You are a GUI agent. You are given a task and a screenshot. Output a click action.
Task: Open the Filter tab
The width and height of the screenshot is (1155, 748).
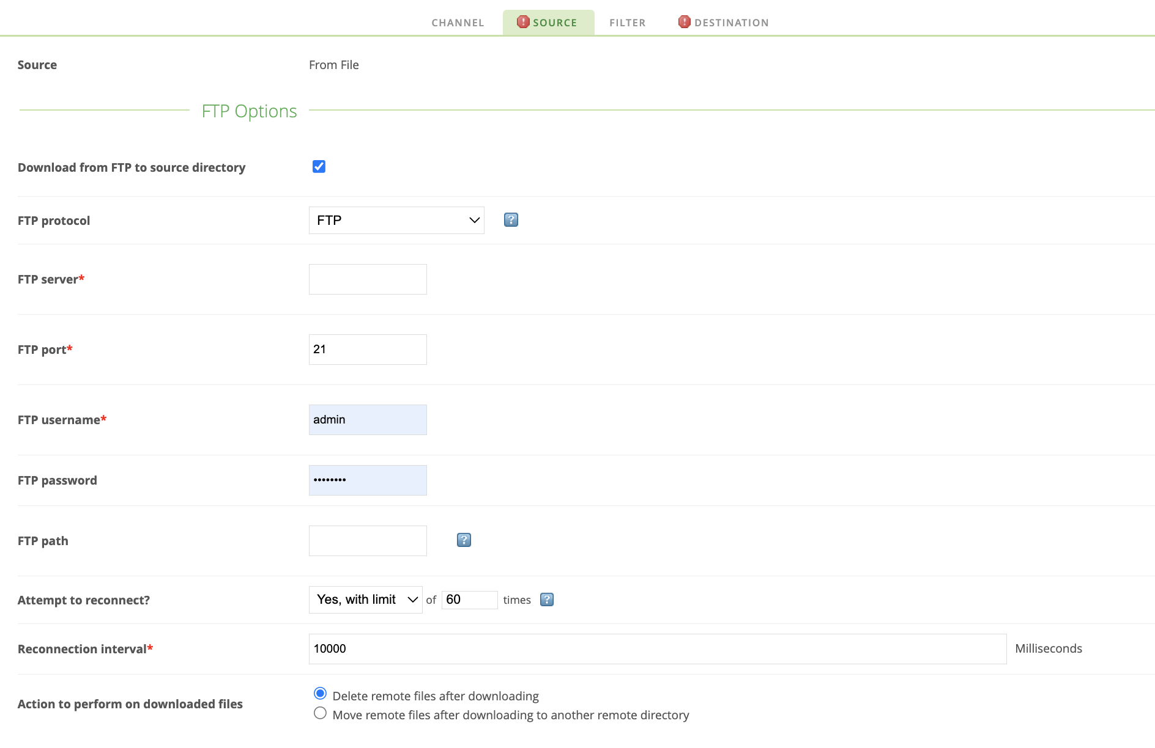pos(627,23)
